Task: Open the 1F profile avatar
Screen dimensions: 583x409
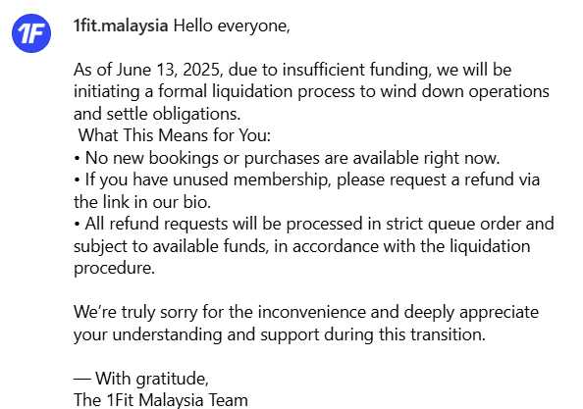Action: coord(31,33)
